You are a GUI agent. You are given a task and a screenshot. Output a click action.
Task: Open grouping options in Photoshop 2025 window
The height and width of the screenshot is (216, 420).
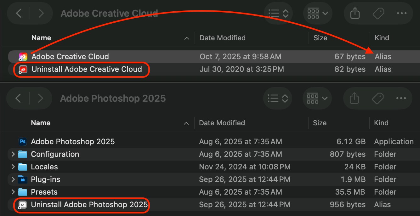(x=317, y=99)
